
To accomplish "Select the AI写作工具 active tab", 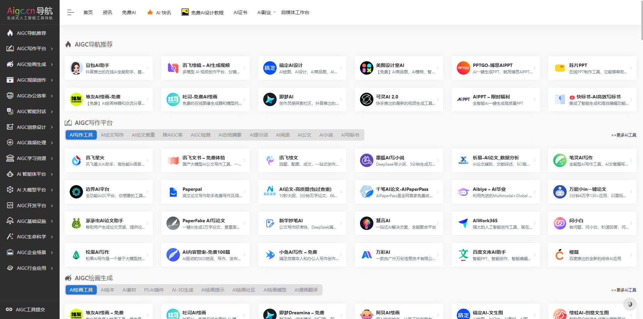I will pyautogui.click(x=81, y=135).
